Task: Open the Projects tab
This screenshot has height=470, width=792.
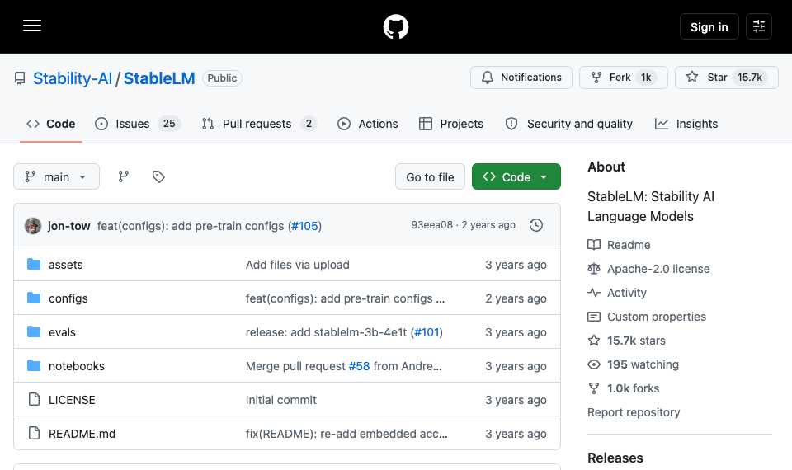Action: point(451,124)
